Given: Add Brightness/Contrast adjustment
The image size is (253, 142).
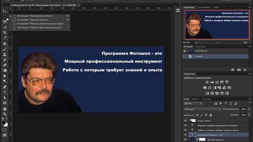Looking at the screenshot, I should (207, 82).
